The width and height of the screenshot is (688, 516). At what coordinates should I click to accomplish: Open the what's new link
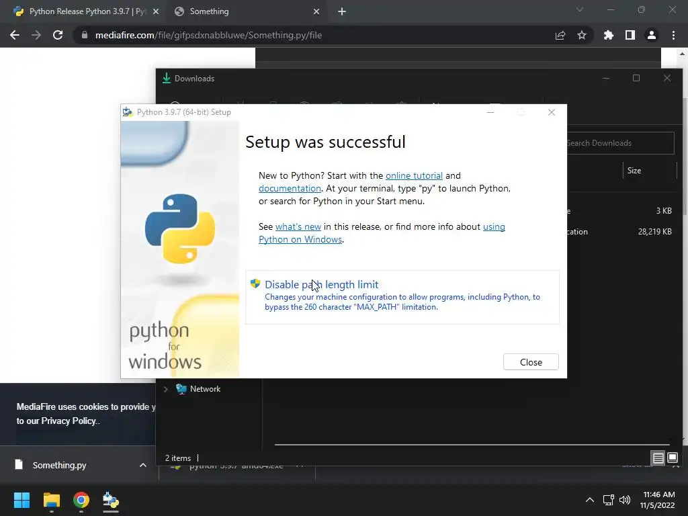(x=298, y=226)
